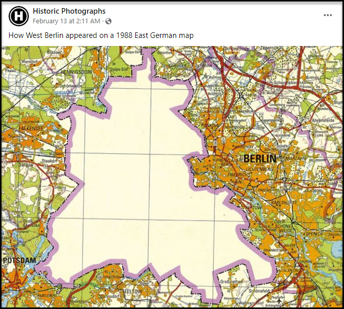Viewport: 344px width, 309px height.
Task: Click the POTSDAM label on the map
Action: click(20, 260)
